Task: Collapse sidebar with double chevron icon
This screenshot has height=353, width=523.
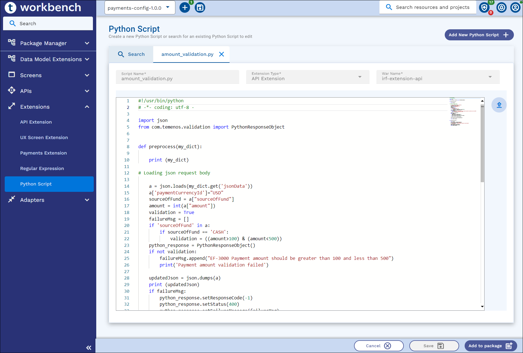Action: point(89,348)
